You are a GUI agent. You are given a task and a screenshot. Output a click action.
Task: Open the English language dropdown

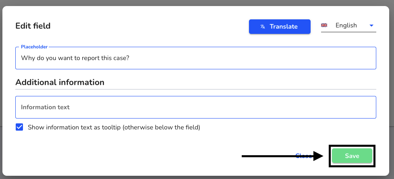(x=348, y=26)
